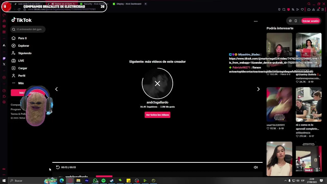Open Sticky Notes from taskbar
This screenshot has width=327, height=184.
tap(129, 181)
